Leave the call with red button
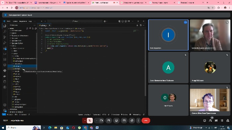The width and height of the screenshot is (232, 130). (146, 120)
